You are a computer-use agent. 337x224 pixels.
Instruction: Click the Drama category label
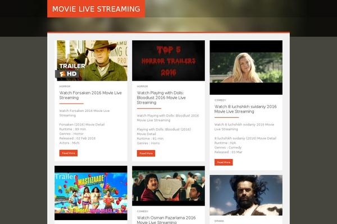tap(219, 221)
